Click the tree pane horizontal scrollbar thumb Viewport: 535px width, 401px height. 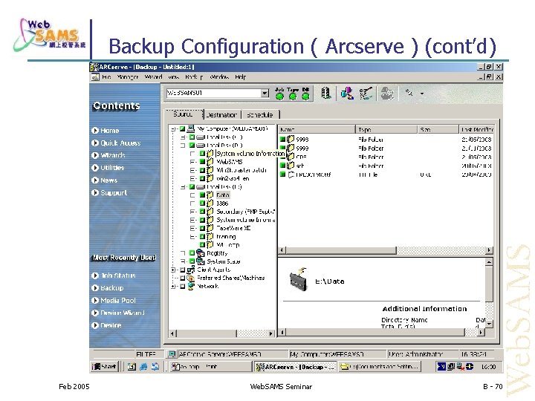pyautogui.click(x=207, y=333)
